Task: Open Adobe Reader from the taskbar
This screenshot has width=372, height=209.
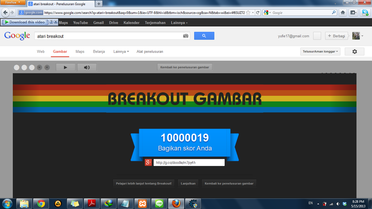Action: click(92, 203)
